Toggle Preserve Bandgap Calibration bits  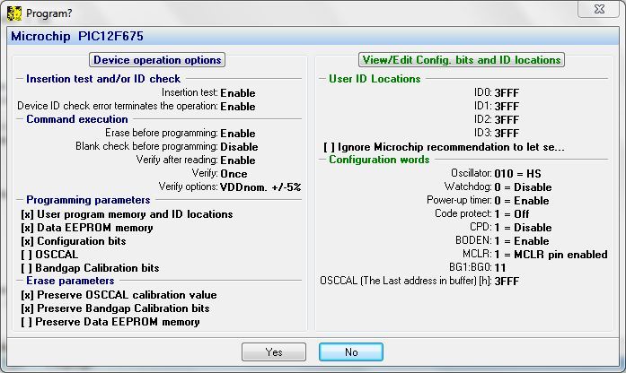115,308
